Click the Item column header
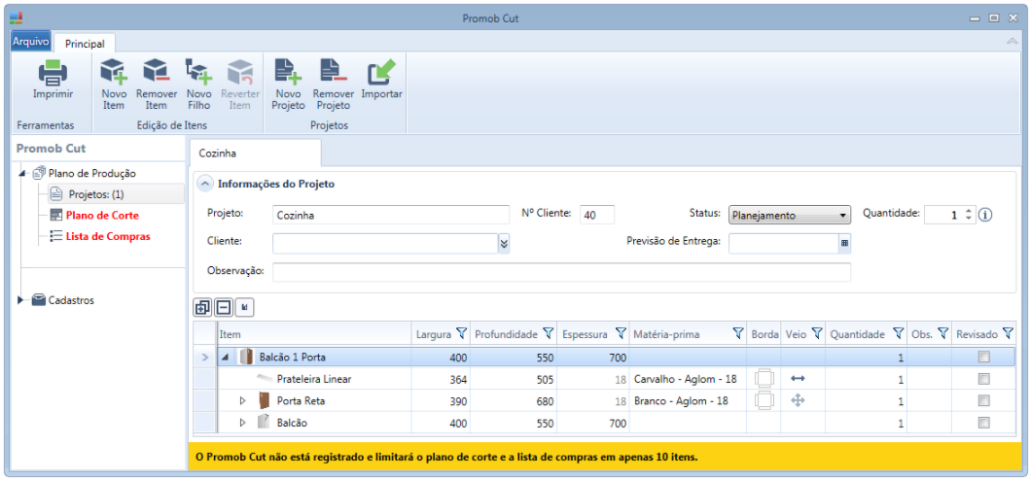 click(x=314, y=334)
